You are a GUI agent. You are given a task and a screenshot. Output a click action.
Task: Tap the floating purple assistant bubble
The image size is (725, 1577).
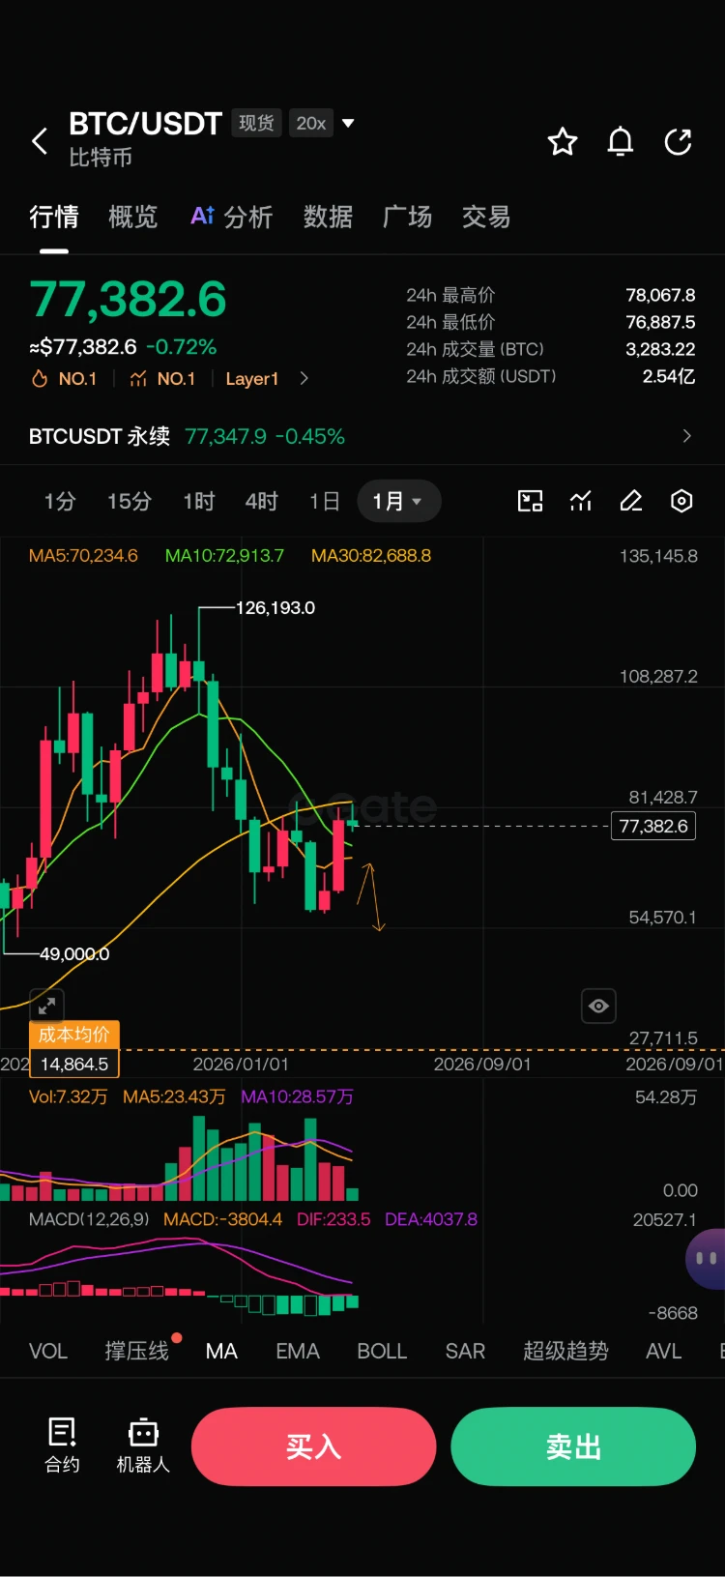(706, 1259)
